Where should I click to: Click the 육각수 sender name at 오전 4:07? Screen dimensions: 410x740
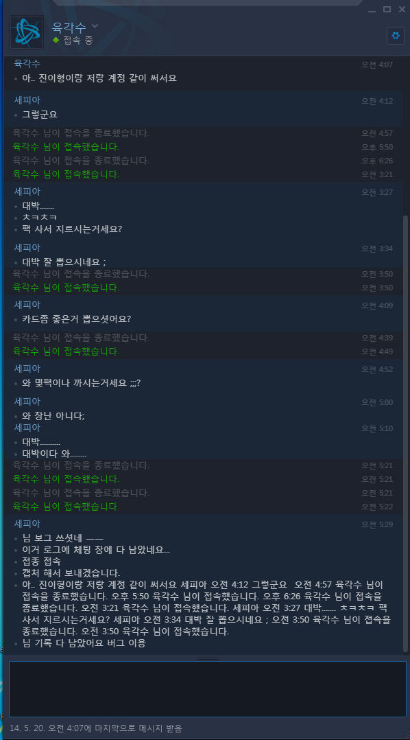[27, 63]
